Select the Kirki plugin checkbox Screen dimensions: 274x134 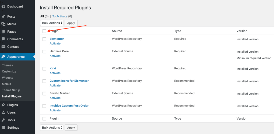coord(44,69)
